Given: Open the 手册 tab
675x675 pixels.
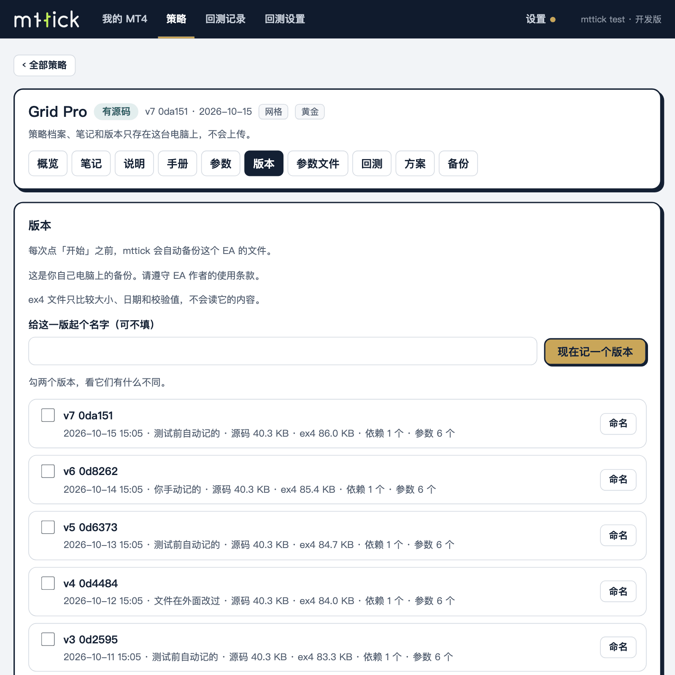Looking at the screenshot, I should pyautogui.click(x=177, y=163).
